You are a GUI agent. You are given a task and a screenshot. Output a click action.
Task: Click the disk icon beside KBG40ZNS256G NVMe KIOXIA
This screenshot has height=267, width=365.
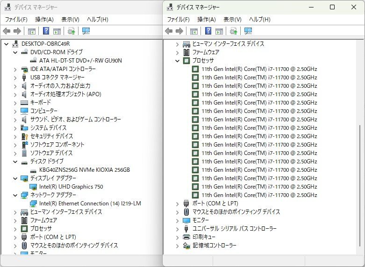[33, 170]
